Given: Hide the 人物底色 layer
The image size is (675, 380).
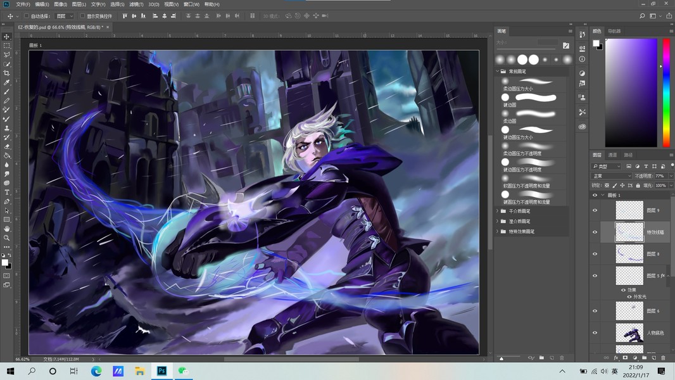Looking at the screenshot, I should coord(595,332).
